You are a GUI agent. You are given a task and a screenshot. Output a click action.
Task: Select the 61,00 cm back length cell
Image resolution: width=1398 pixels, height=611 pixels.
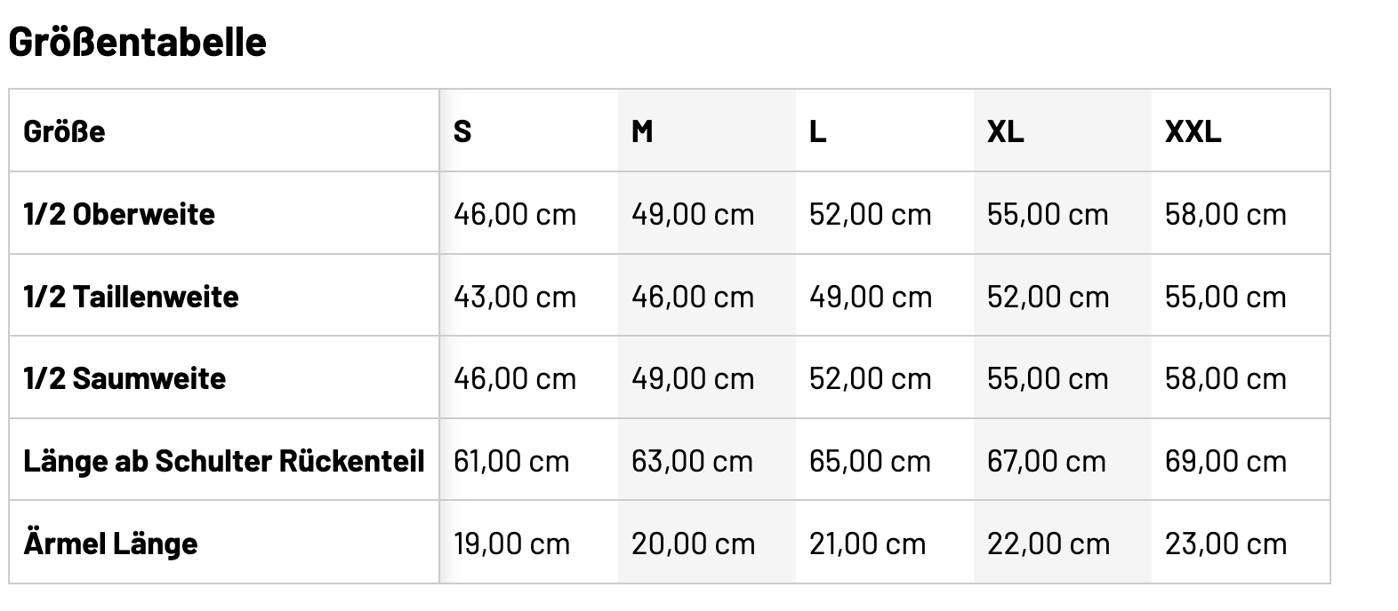(x=511, y=461)
